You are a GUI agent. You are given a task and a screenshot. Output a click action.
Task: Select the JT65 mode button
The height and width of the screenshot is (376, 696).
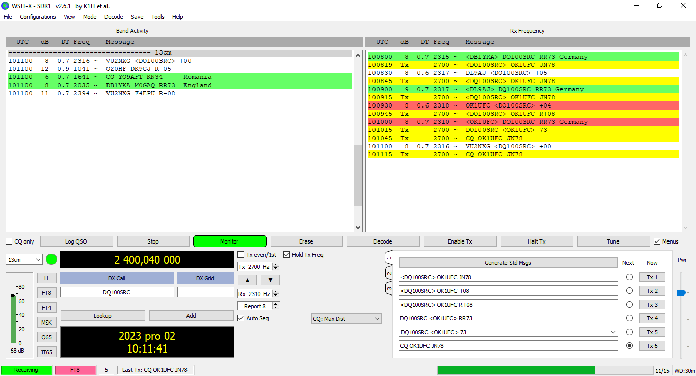[46, 352]
